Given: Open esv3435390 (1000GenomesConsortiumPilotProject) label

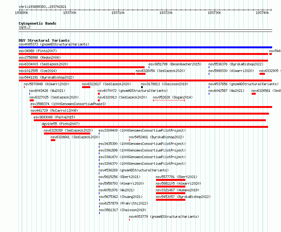Looking at the screenshot, I should [142, 144].
